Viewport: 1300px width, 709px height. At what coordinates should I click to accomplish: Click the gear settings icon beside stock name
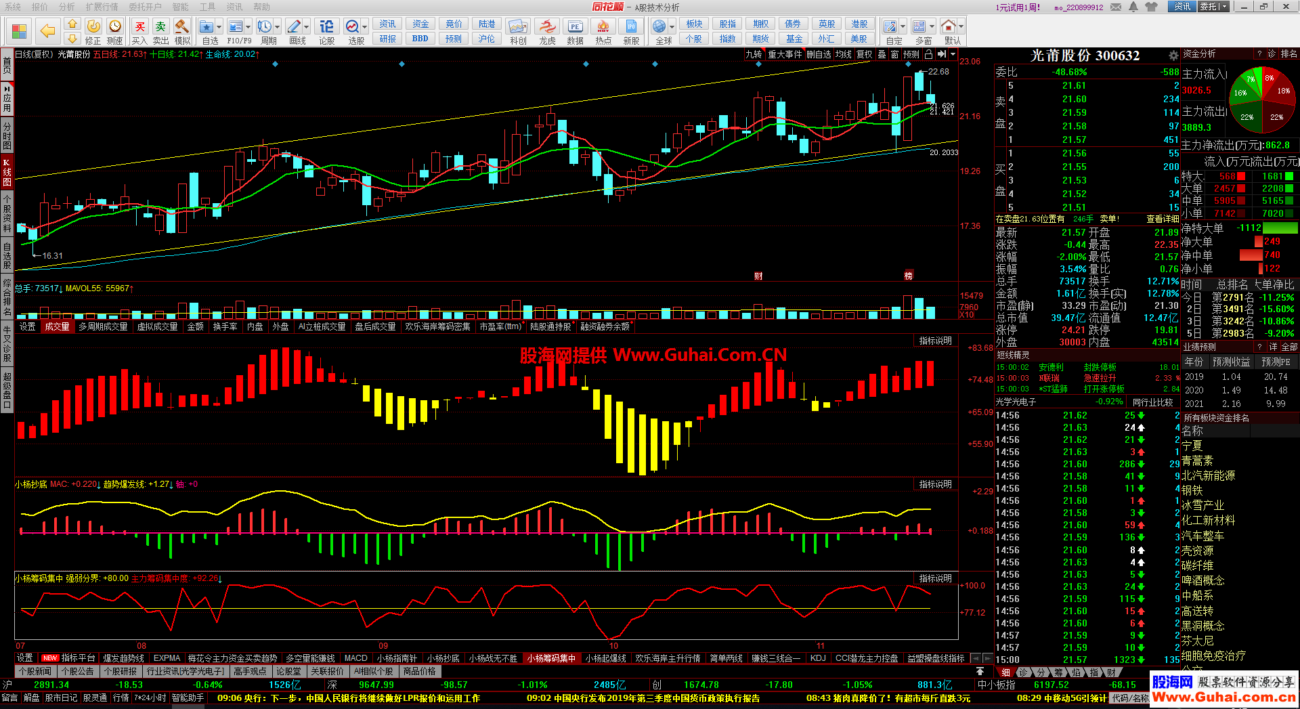[x=1173, y=56]
